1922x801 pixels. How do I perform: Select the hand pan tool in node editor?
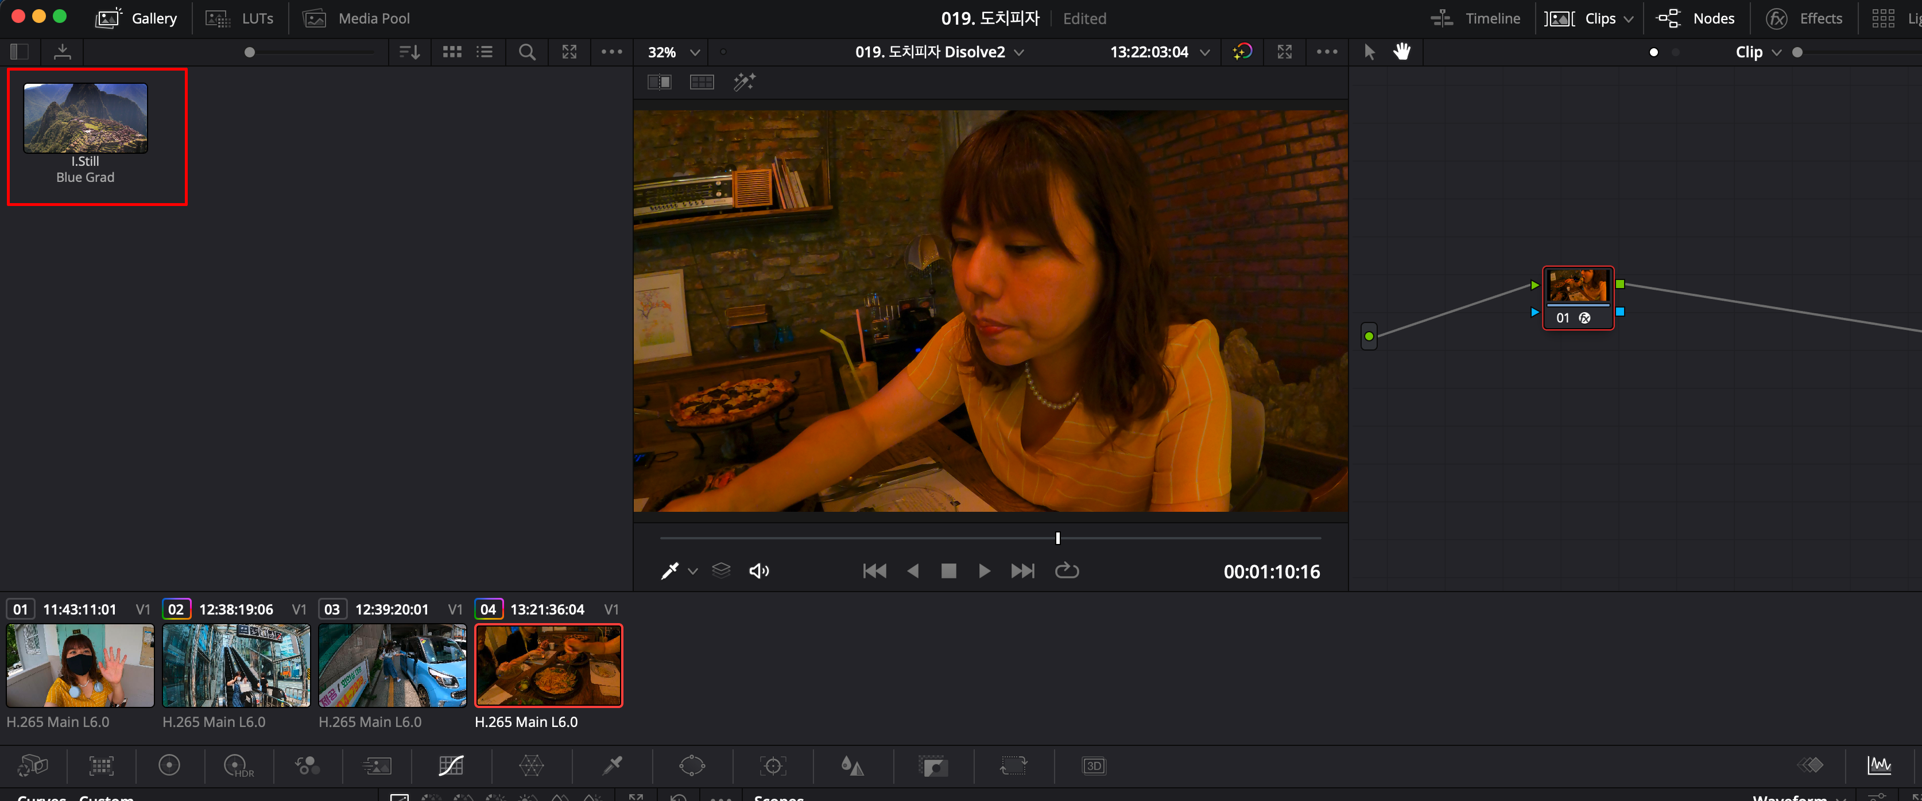(1402, 52)
